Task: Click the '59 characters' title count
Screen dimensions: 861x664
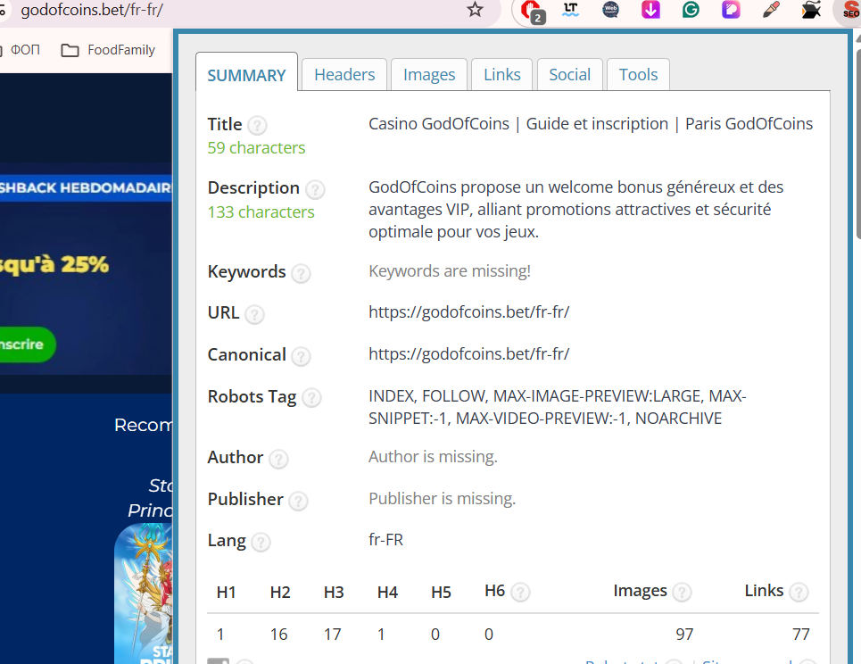Action: tap(256, 148)
